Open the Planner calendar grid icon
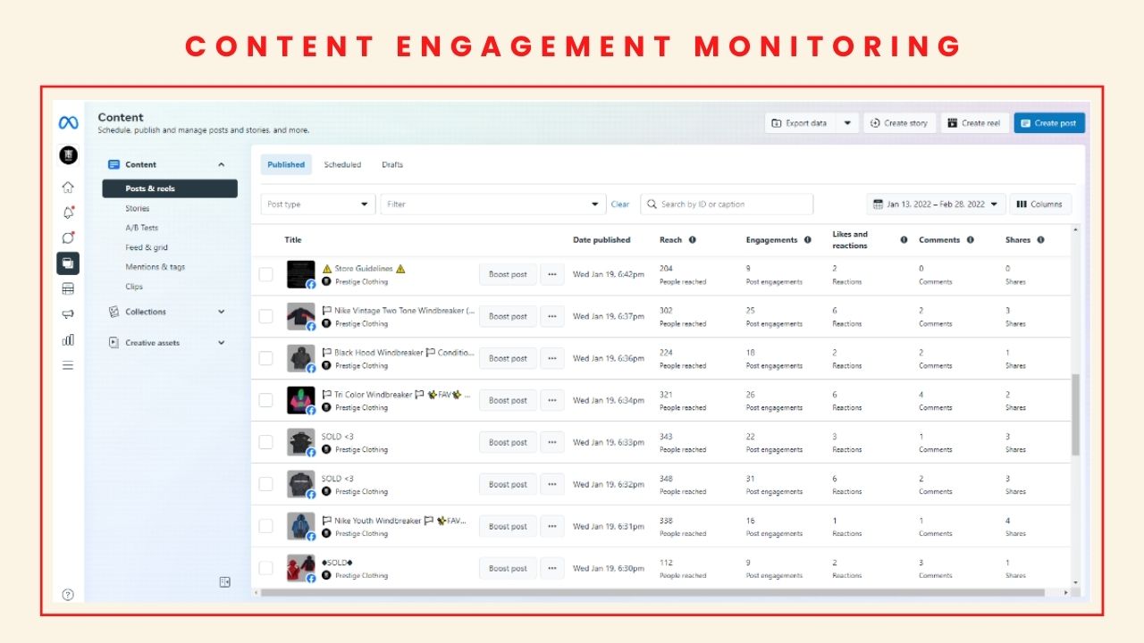Screen dimensions: 1144x643 [68, 288]
